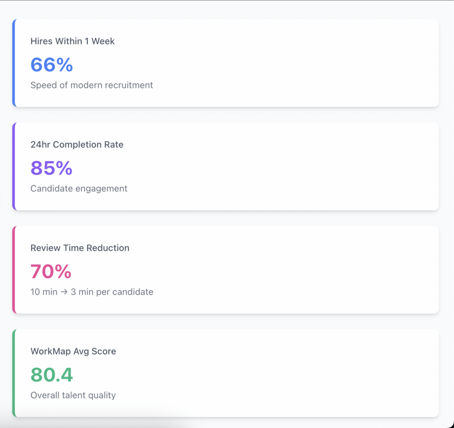454x428 pixels.
Task: Click the "24hr Completion Rate" card title
Action: click(x=77, y=145)
